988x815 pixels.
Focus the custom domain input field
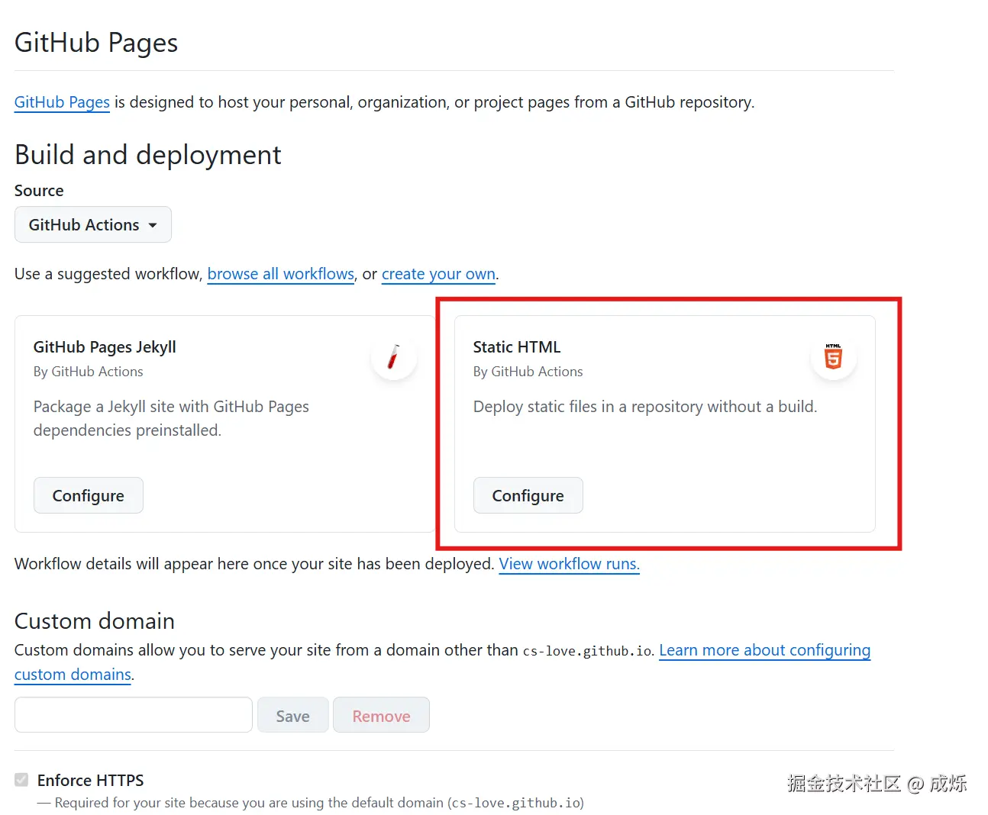[x=134, y=715]
